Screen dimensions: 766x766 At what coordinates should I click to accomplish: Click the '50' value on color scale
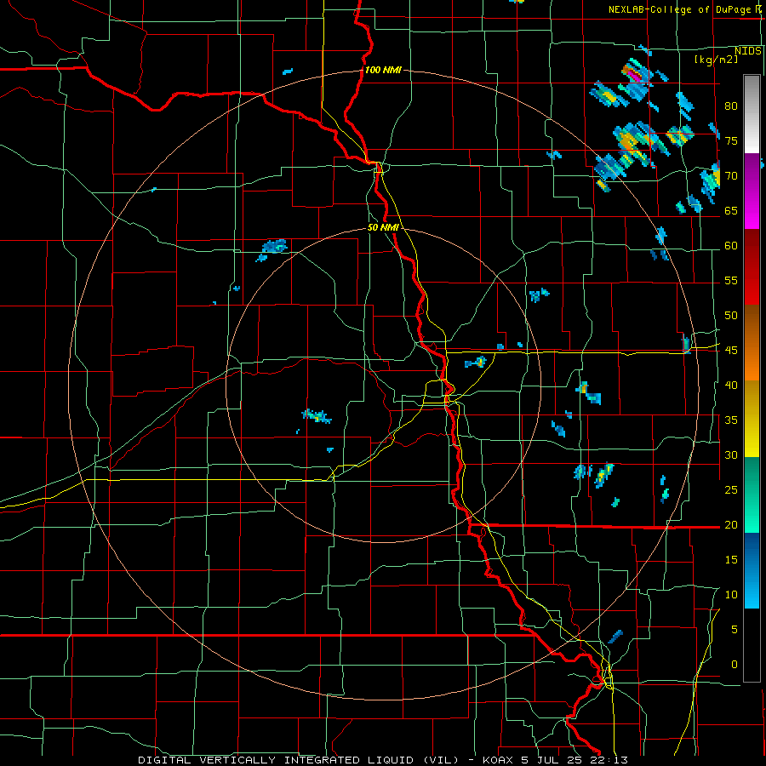[x=731, y=316]
